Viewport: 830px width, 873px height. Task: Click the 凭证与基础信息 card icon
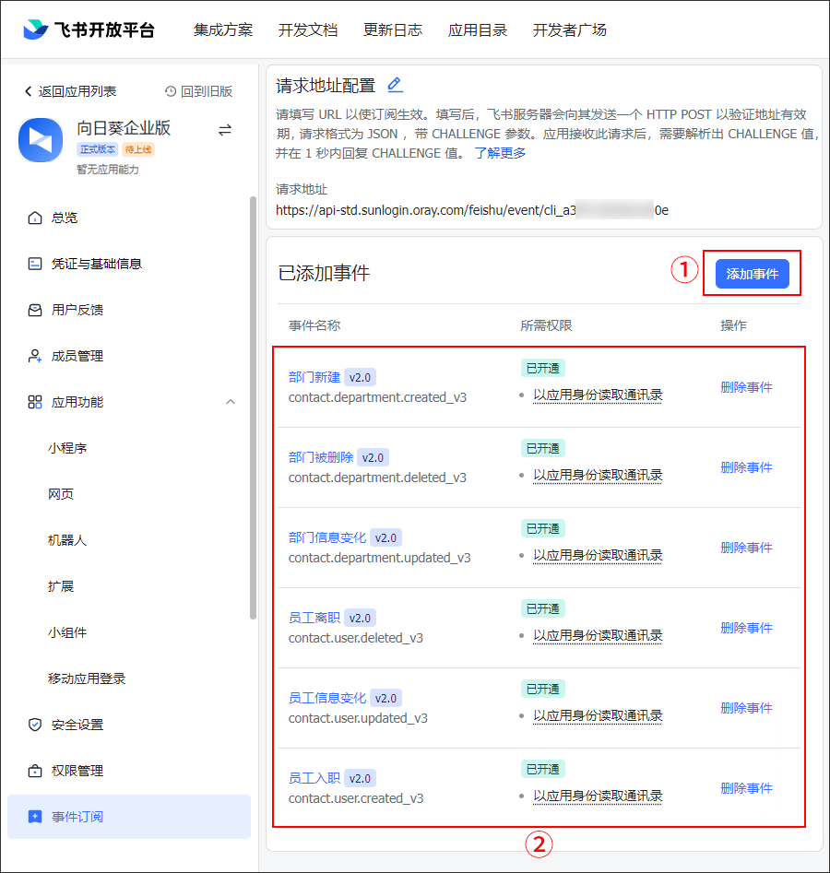coord(35,264)
